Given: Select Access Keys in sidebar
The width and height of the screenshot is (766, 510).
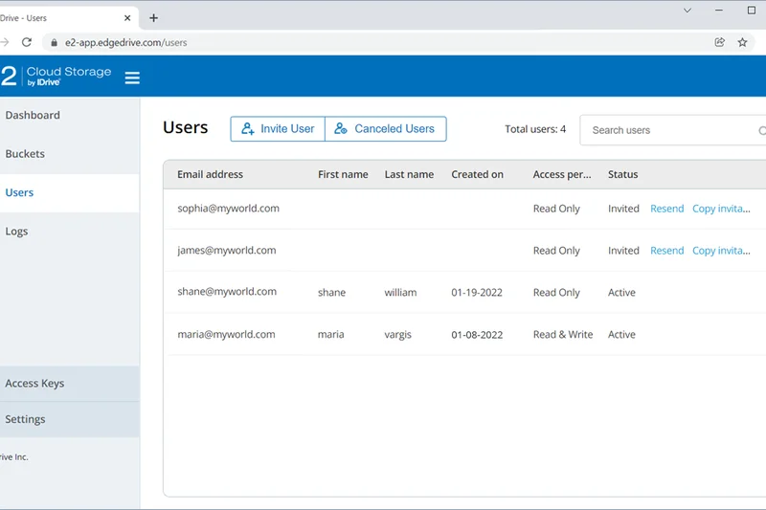Looking at the screenshot, I should click(x=34, y=384).
